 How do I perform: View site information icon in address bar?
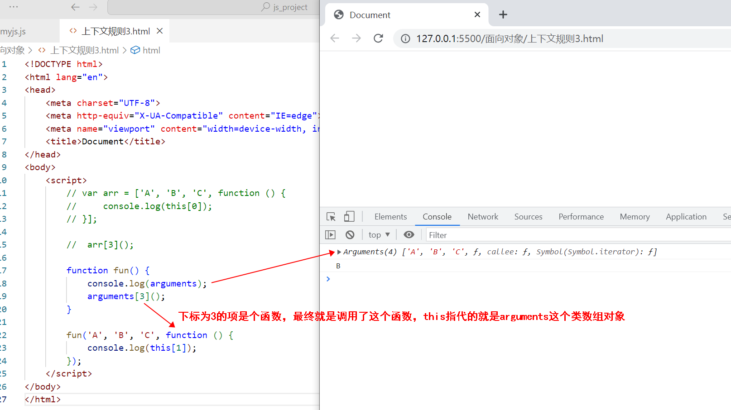tap(405, 39)
